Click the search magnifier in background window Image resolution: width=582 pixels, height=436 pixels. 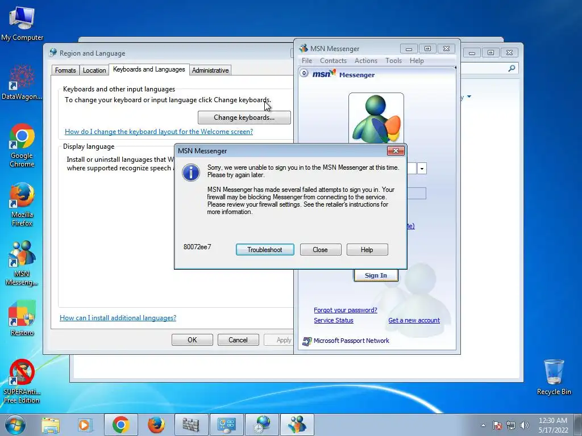(512, 68)
